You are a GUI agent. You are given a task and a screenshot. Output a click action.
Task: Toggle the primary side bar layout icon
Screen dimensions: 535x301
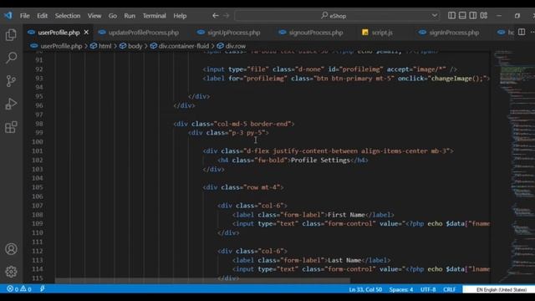451,16
